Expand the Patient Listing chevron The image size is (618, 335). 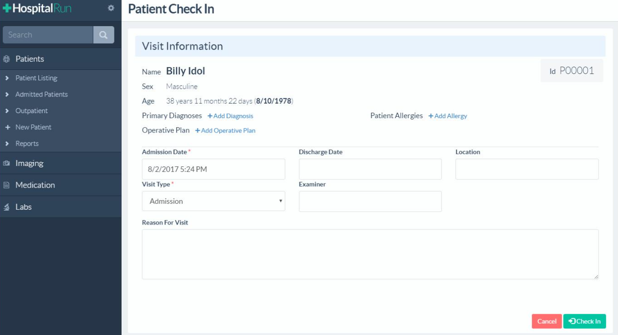(x=7, y=78)
